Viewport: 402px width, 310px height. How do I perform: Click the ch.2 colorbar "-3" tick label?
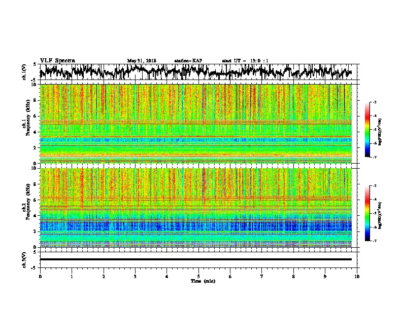click(374, 186)
